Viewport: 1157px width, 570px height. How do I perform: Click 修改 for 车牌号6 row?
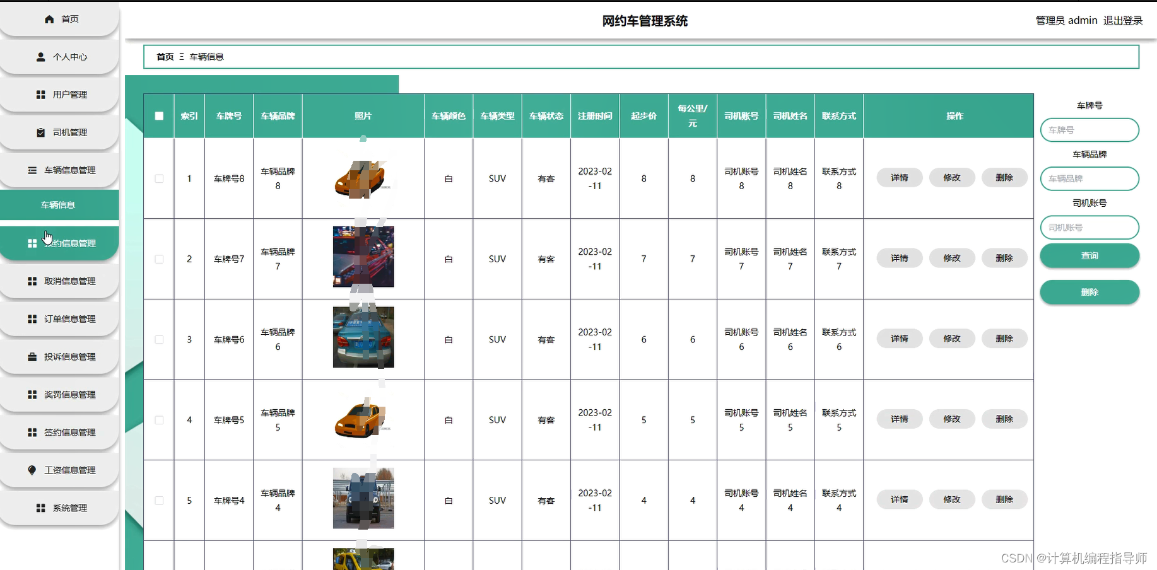coord(952,339)
